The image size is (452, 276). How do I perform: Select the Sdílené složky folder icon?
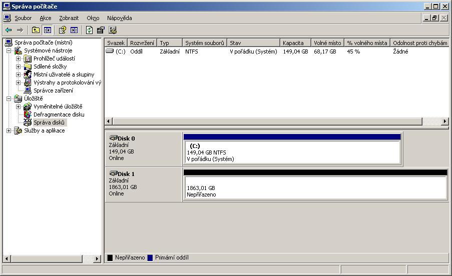[x=28, y=67]
